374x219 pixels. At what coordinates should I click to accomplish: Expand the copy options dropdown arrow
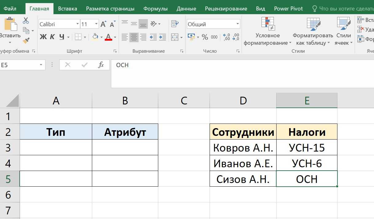pyautogui.click(x=33, y=31)
